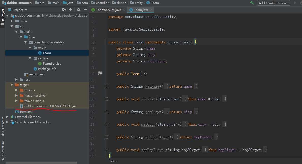The width and height of the screenshot is (302, 164).
Task: Click entity breadcrumb in navigation bar
Action: (x=137, y=3)
